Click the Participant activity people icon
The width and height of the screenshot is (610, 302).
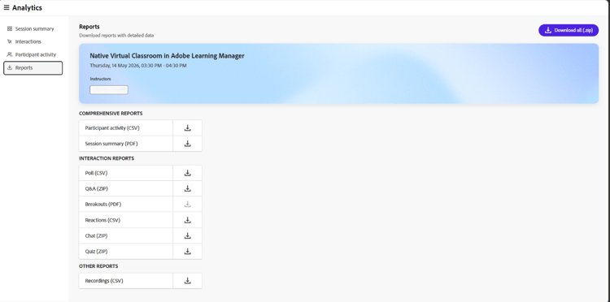pyautogui.click(x=10, y=54)
